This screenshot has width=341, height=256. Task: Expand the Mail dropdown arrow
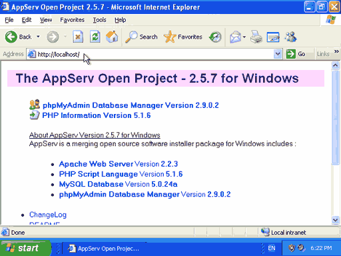244,37
